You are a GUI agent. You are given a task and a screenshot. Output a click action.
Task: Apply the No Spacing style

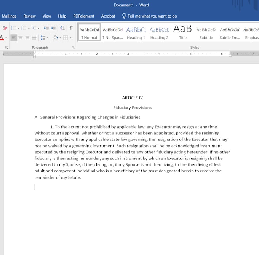pyautogui.click(x=113, y=32)
